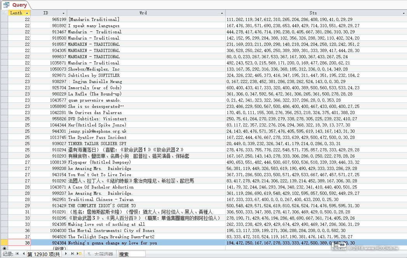Click the (新建) new record cell
This screenshot has width=407, height=258.
point(49,248)
